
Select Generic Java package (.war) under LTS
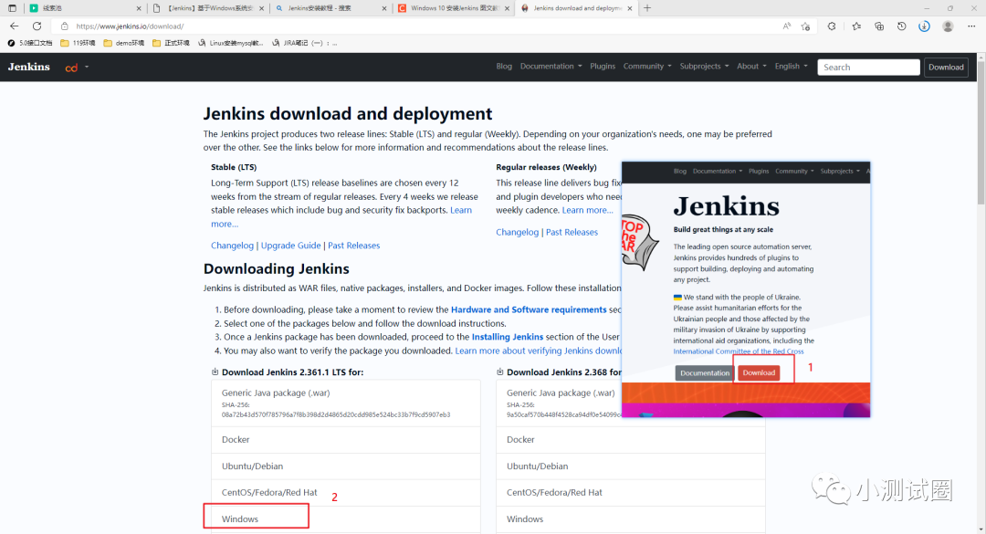346,403
